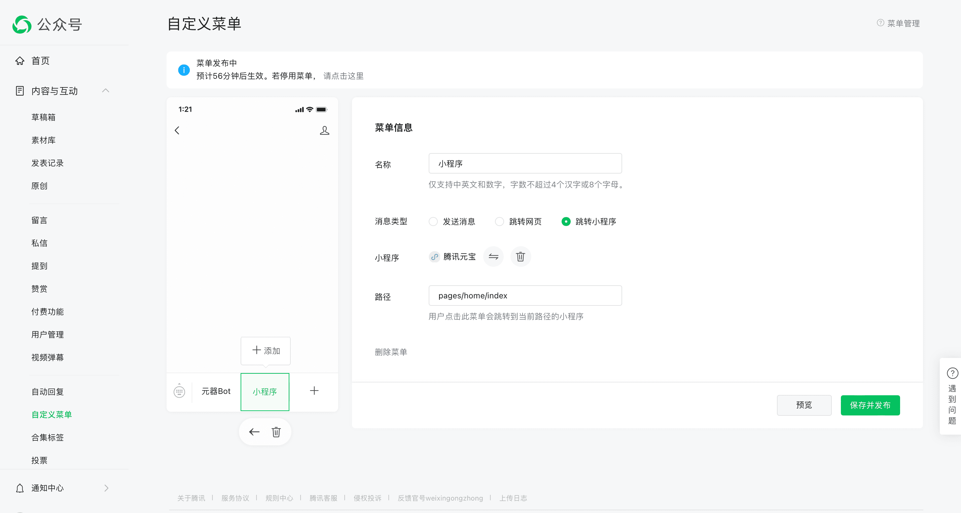Click the 保存并发布 button

point(870,405)
